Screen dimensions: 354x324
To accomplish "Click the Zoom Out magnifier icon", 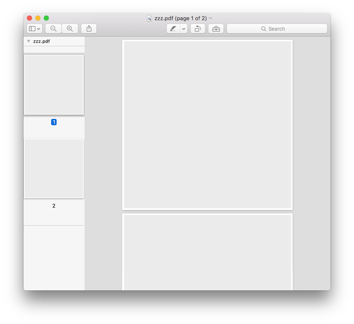I will point(53,29).
